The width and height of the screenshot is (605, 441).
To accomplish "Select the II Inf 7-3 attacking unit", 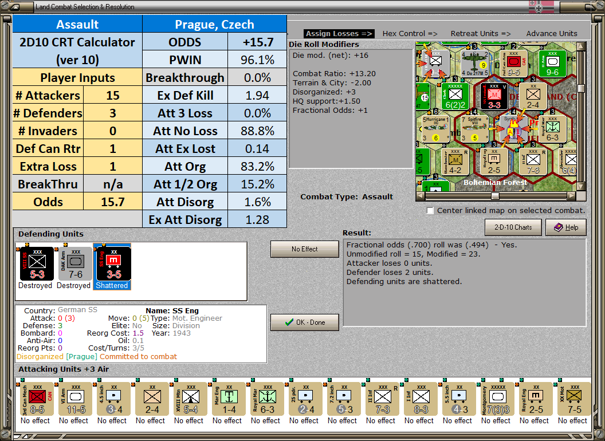I will (x=382, y=399).
